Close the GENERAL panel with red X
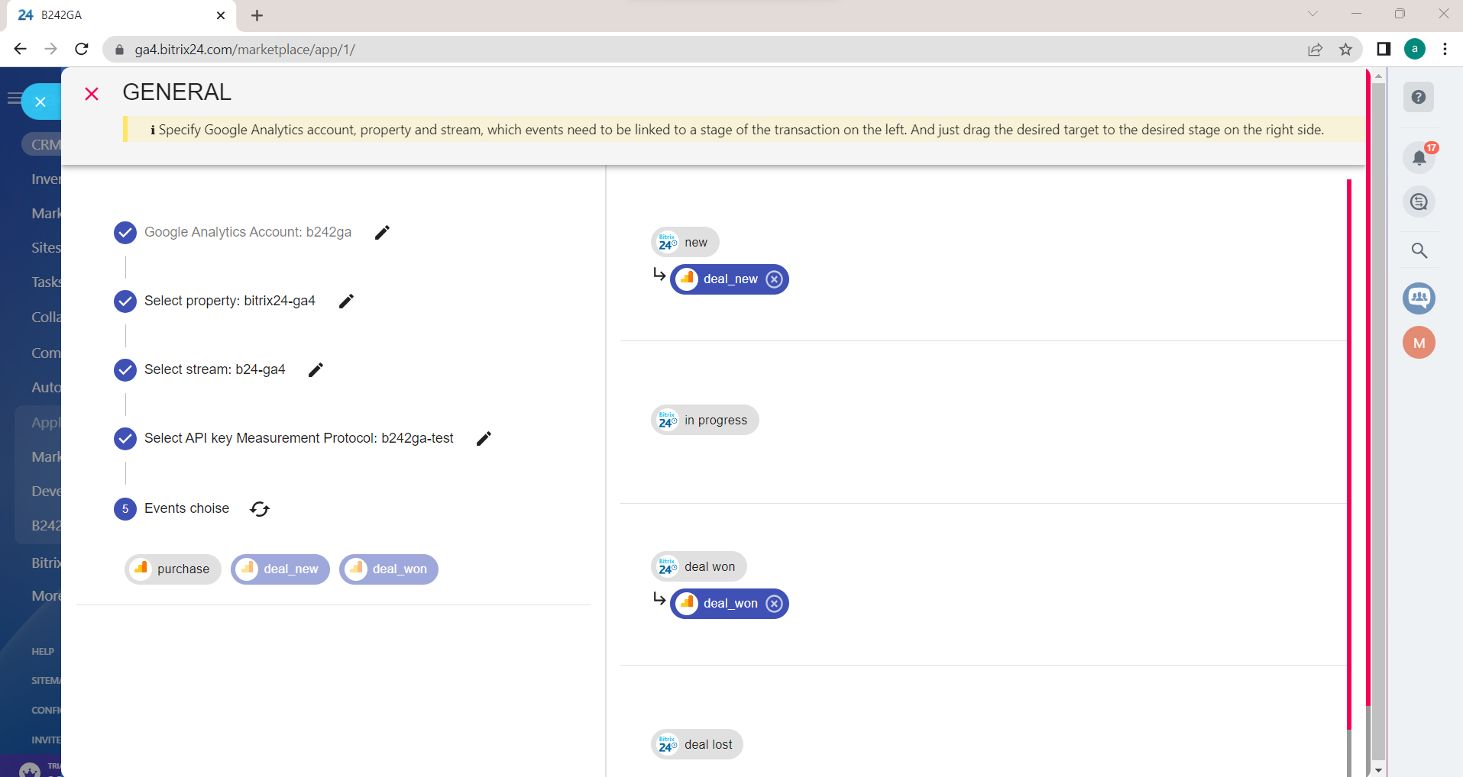The image size is (1463, 777). (92, 94)
